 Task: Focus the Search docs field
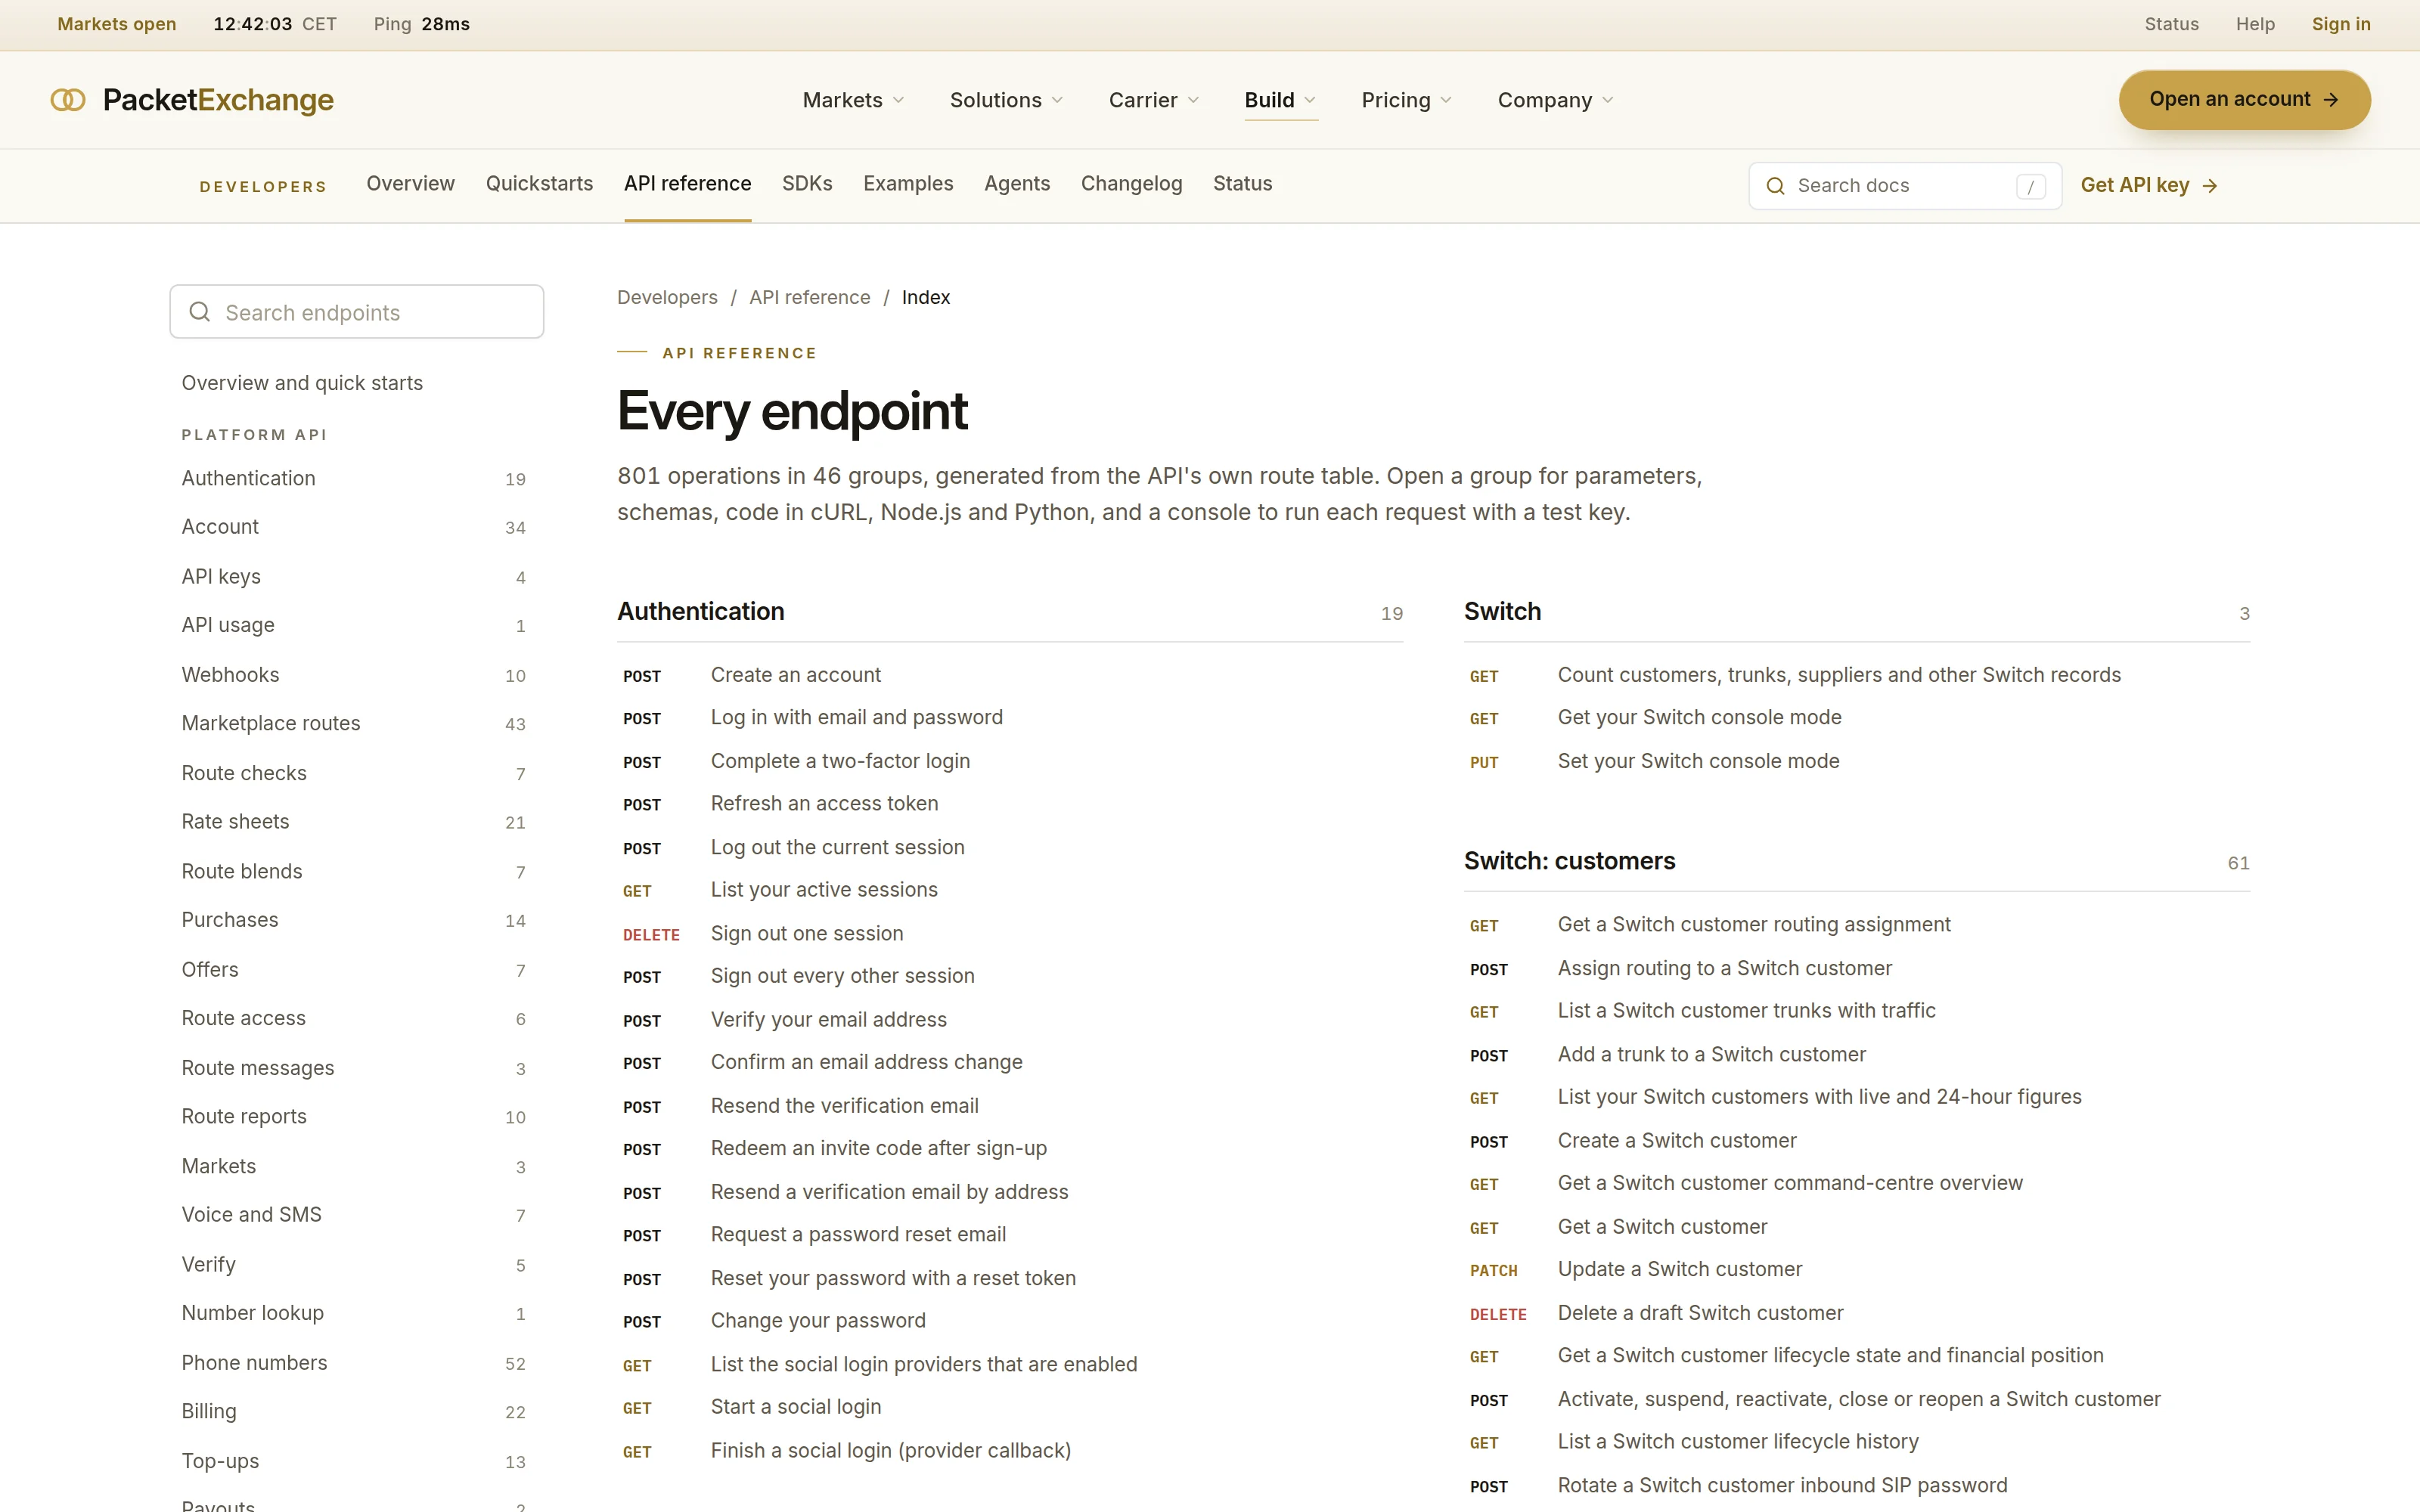(1905, 186)
